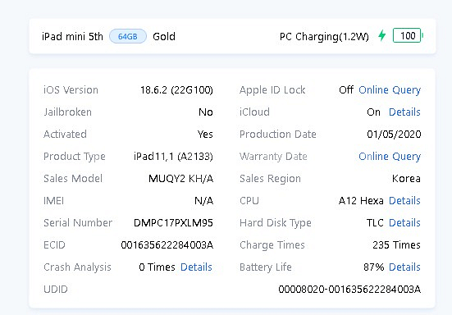Viewport: 452px width, 315px height.
Task: Open iCloud Details link
Action: tap(404, 112)
